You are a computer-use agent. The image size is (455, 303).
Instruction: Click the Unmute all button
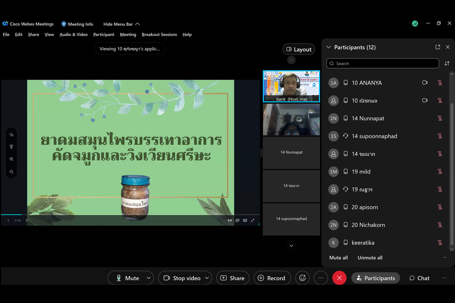pos(370,258)
